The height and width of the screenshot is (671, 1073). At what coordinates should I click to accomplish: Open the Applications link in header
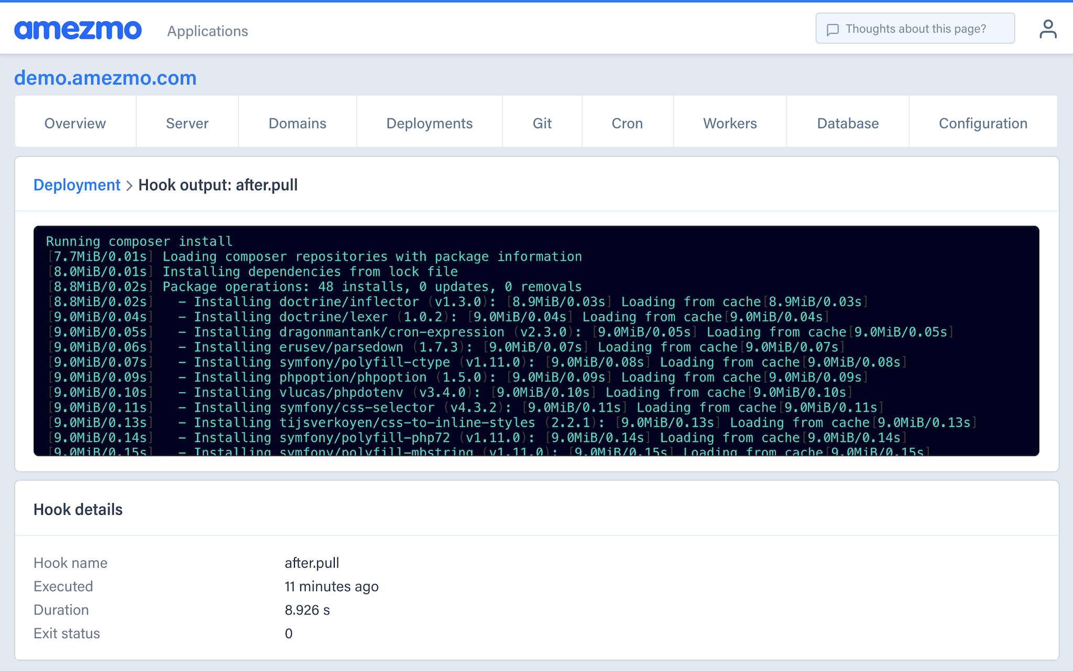pos(207,31)
